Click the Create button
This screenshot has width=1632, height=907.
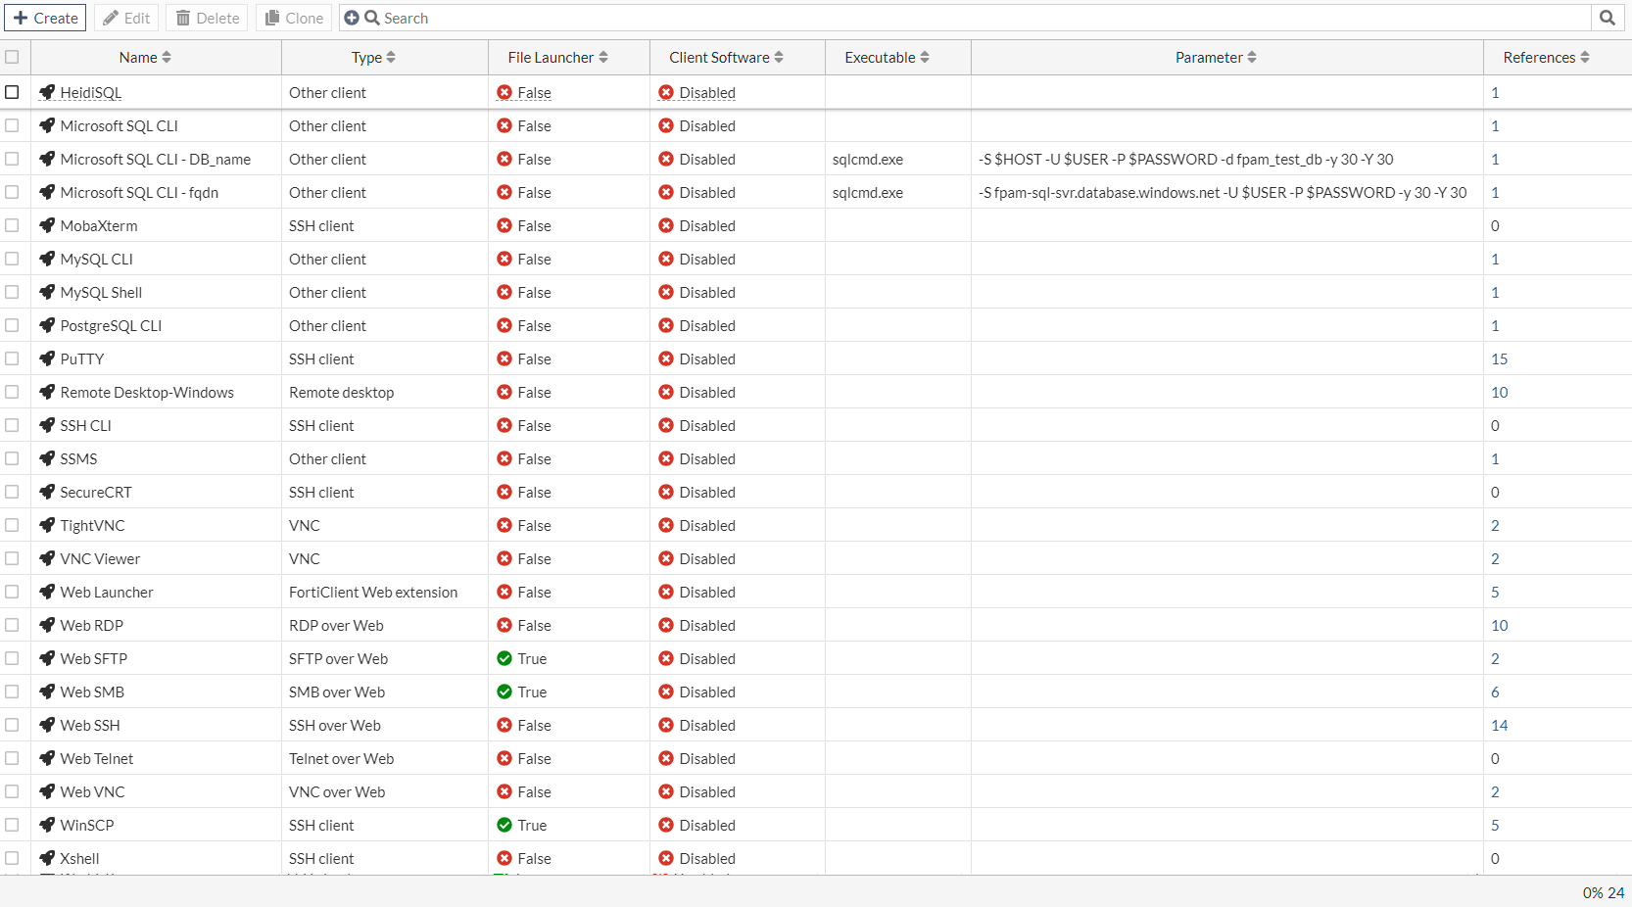tap(45, 18)
